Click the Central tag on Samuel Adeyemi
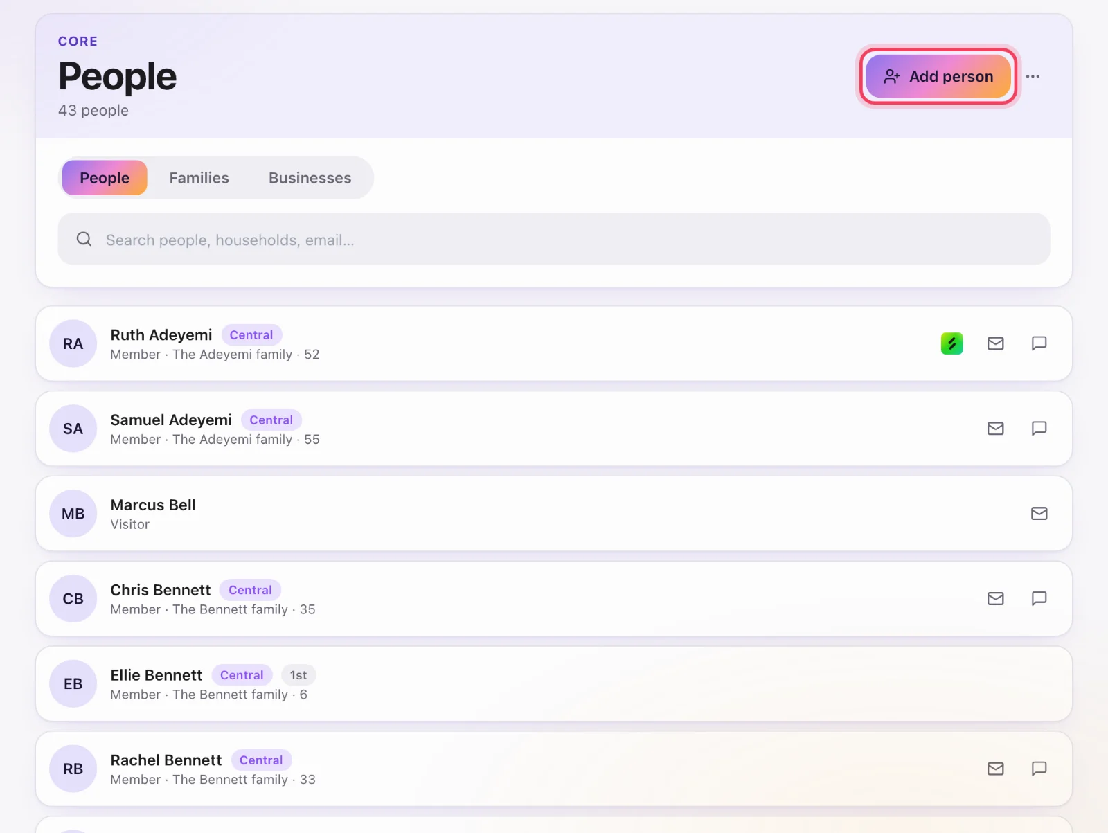The height and width of the screenshot is (833, 1108). click(271, 420)
